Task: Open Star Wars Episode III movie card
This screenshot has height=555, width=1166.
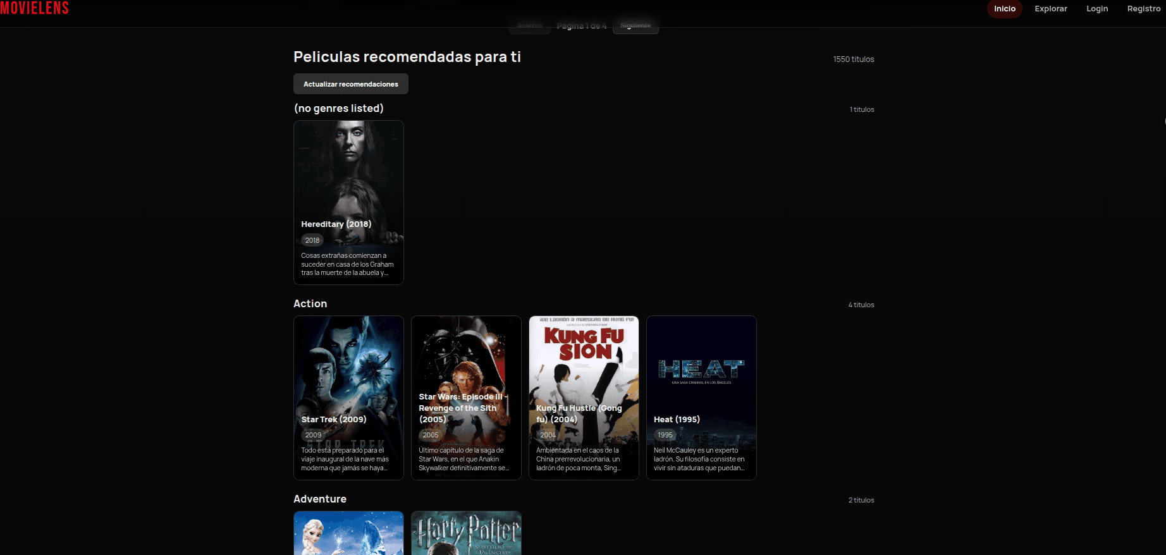Action: point(466,398)
